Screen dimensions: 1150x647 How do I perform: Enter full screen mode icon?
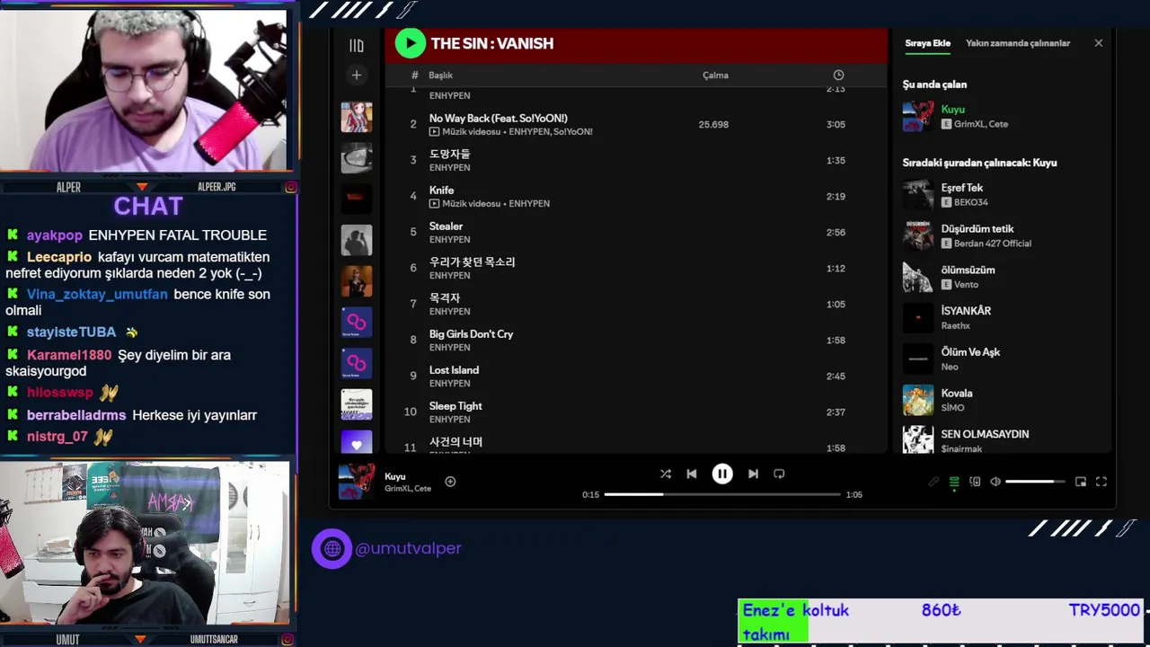point(1101,482)
